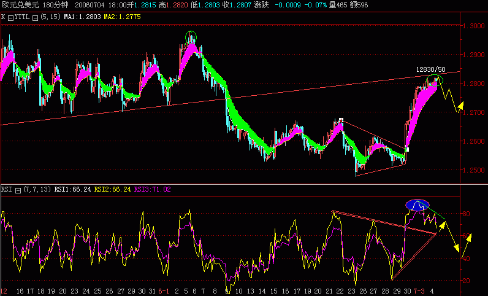Click the RSI axis label 80
The image size is (488, 296).
pyautogui.click(x=466, y=214)
